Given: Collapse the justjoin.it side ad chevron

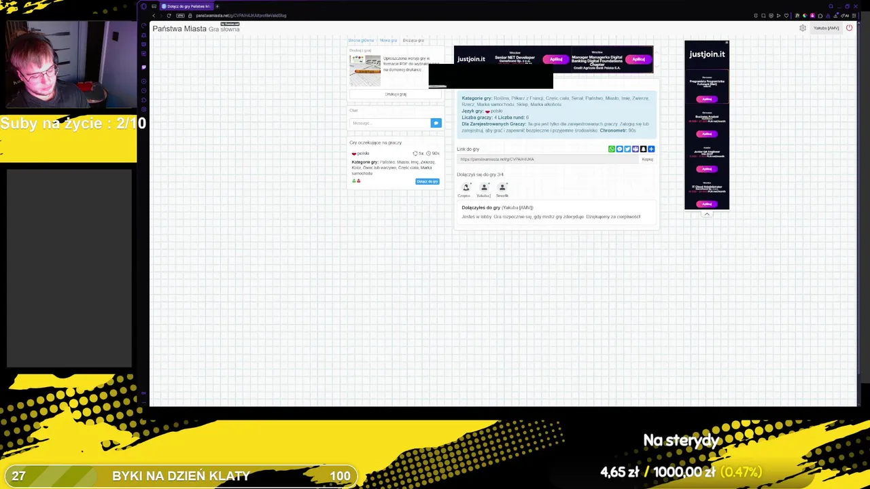Looking at the screenshot, I should (x=707, y=214).
